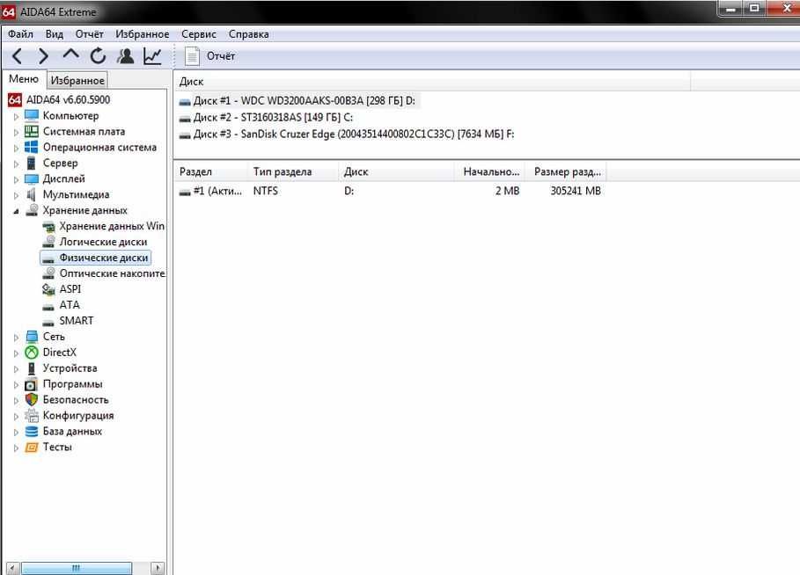800x575 pixels.
Task: Click the Forward navigation arrow
Action: coord(43,56)
